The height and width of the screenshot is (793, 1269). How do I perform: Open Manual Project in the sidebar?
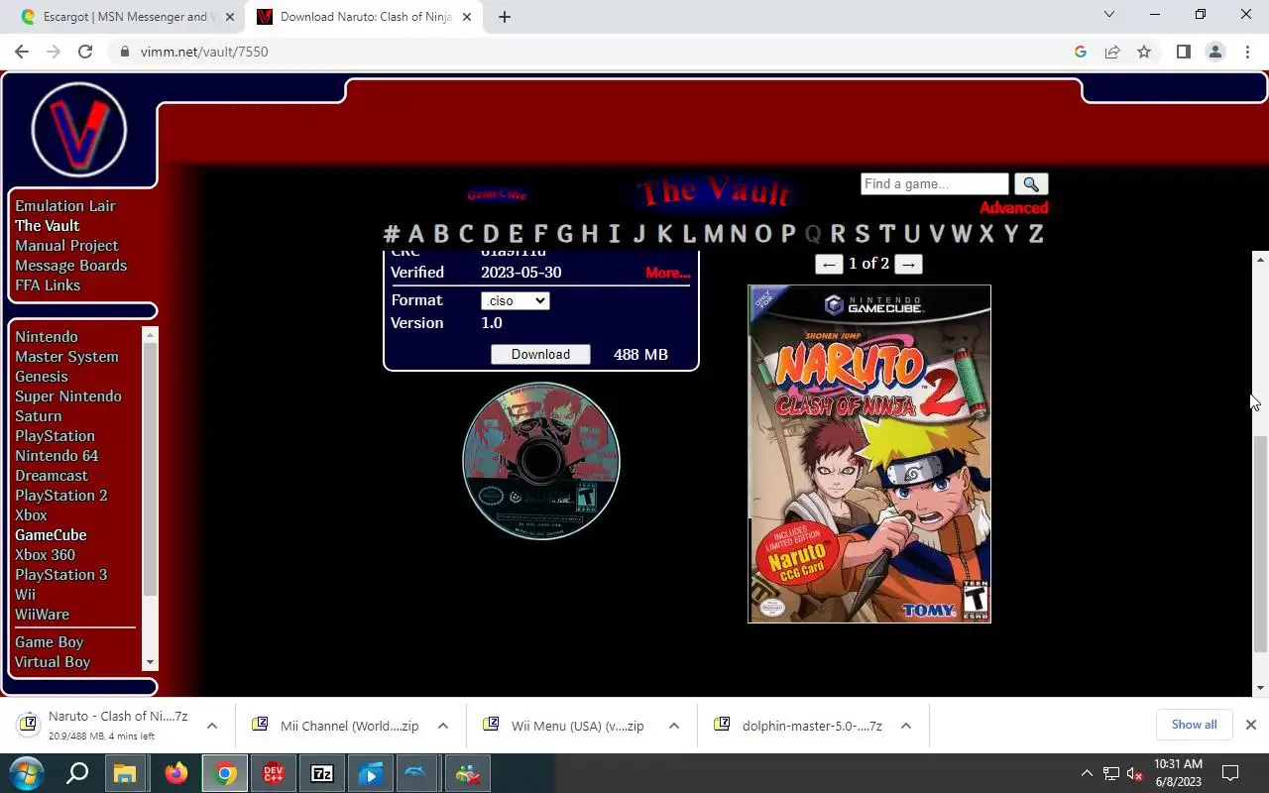66,246
